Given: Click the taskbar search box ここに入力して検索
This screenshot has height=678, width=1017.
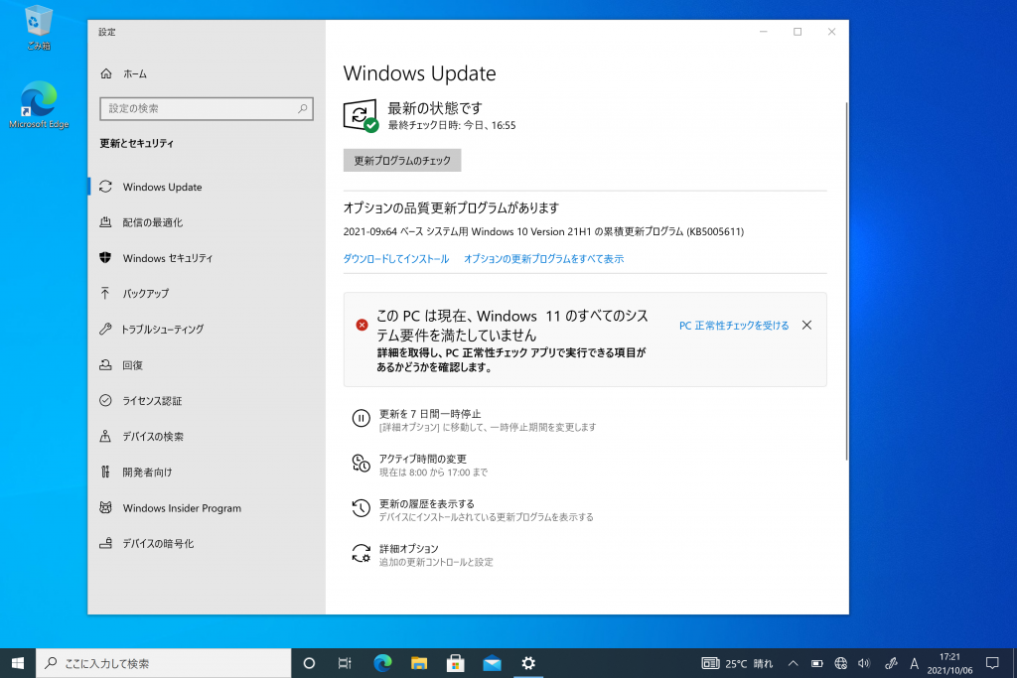Looking at the screenshot, I should (x=164, y=663).
